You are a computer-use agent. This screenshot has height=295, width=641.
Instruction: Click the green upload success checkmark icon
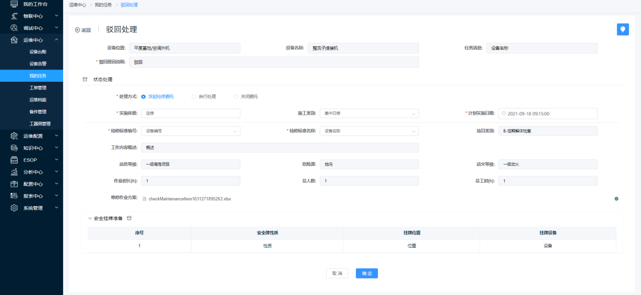click(x=616, y=199)
